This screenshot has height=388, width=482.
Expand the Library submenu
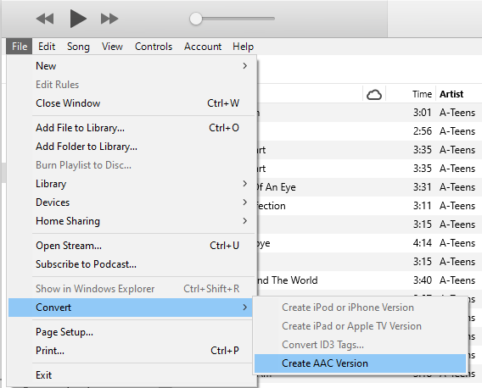pos(132,184)
